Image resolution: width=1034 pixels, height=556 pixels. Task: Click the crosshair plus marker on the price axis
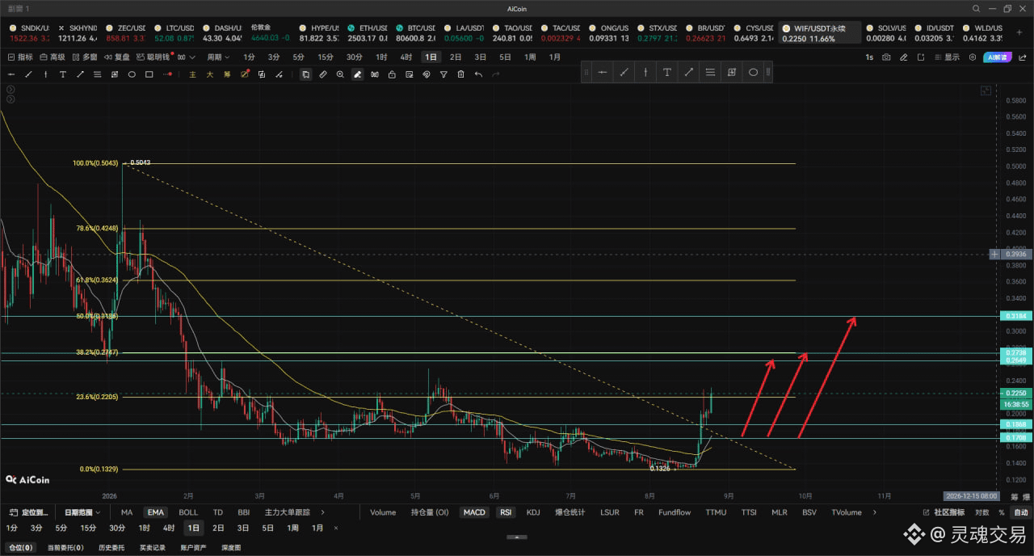tap(995, 254)
